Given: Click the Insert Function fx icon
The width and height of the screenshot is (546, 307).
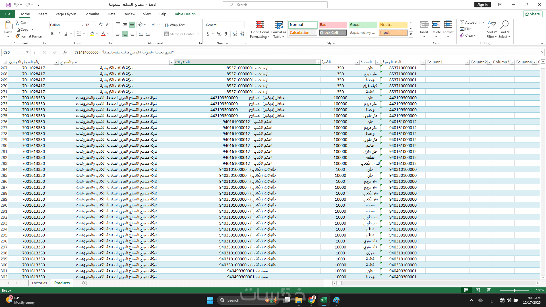Looking at the screenshot, I should pyautogui.click(x=65, y=52).
